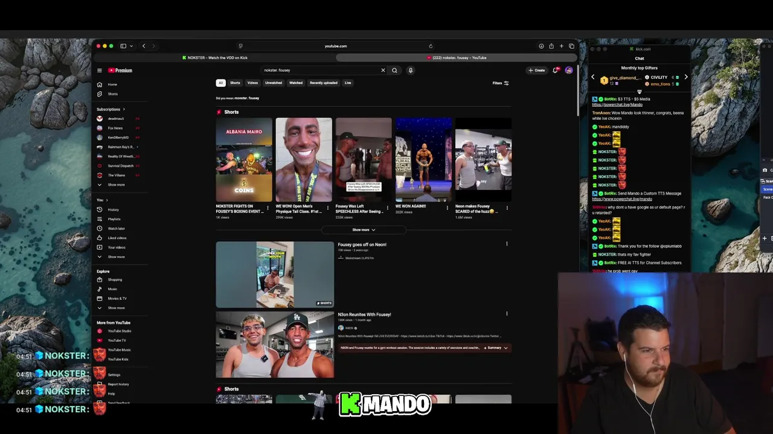
Task: Click the magnifying glass search button
Action: [x=394, y=71]
